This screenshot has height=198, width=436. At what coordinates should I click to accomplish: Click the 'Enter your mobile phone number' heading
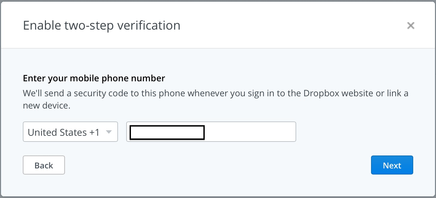click(x=94, y=79)
